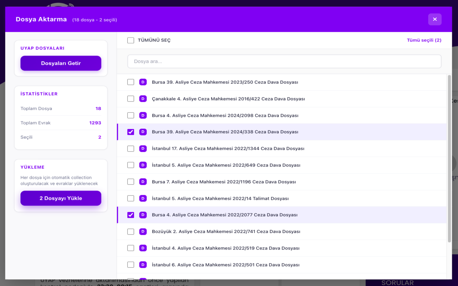Viewport: 458px width, 286px height.
Task: Click the D badge beside Çanakkale 4. 2016/422
Action: (143, 99)
